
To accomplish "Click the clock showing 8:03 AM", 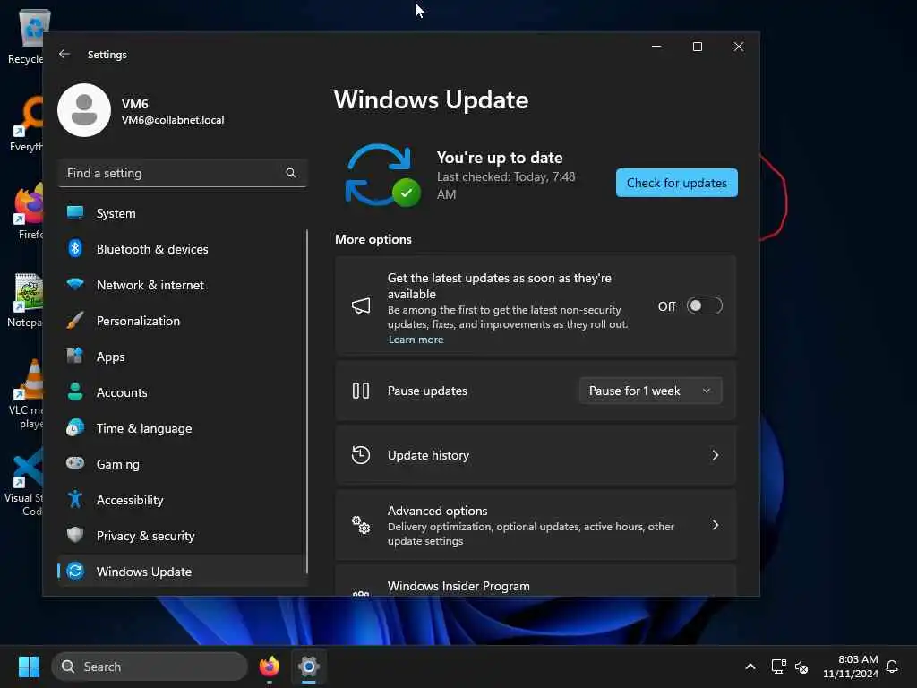I will pos(858,659).
